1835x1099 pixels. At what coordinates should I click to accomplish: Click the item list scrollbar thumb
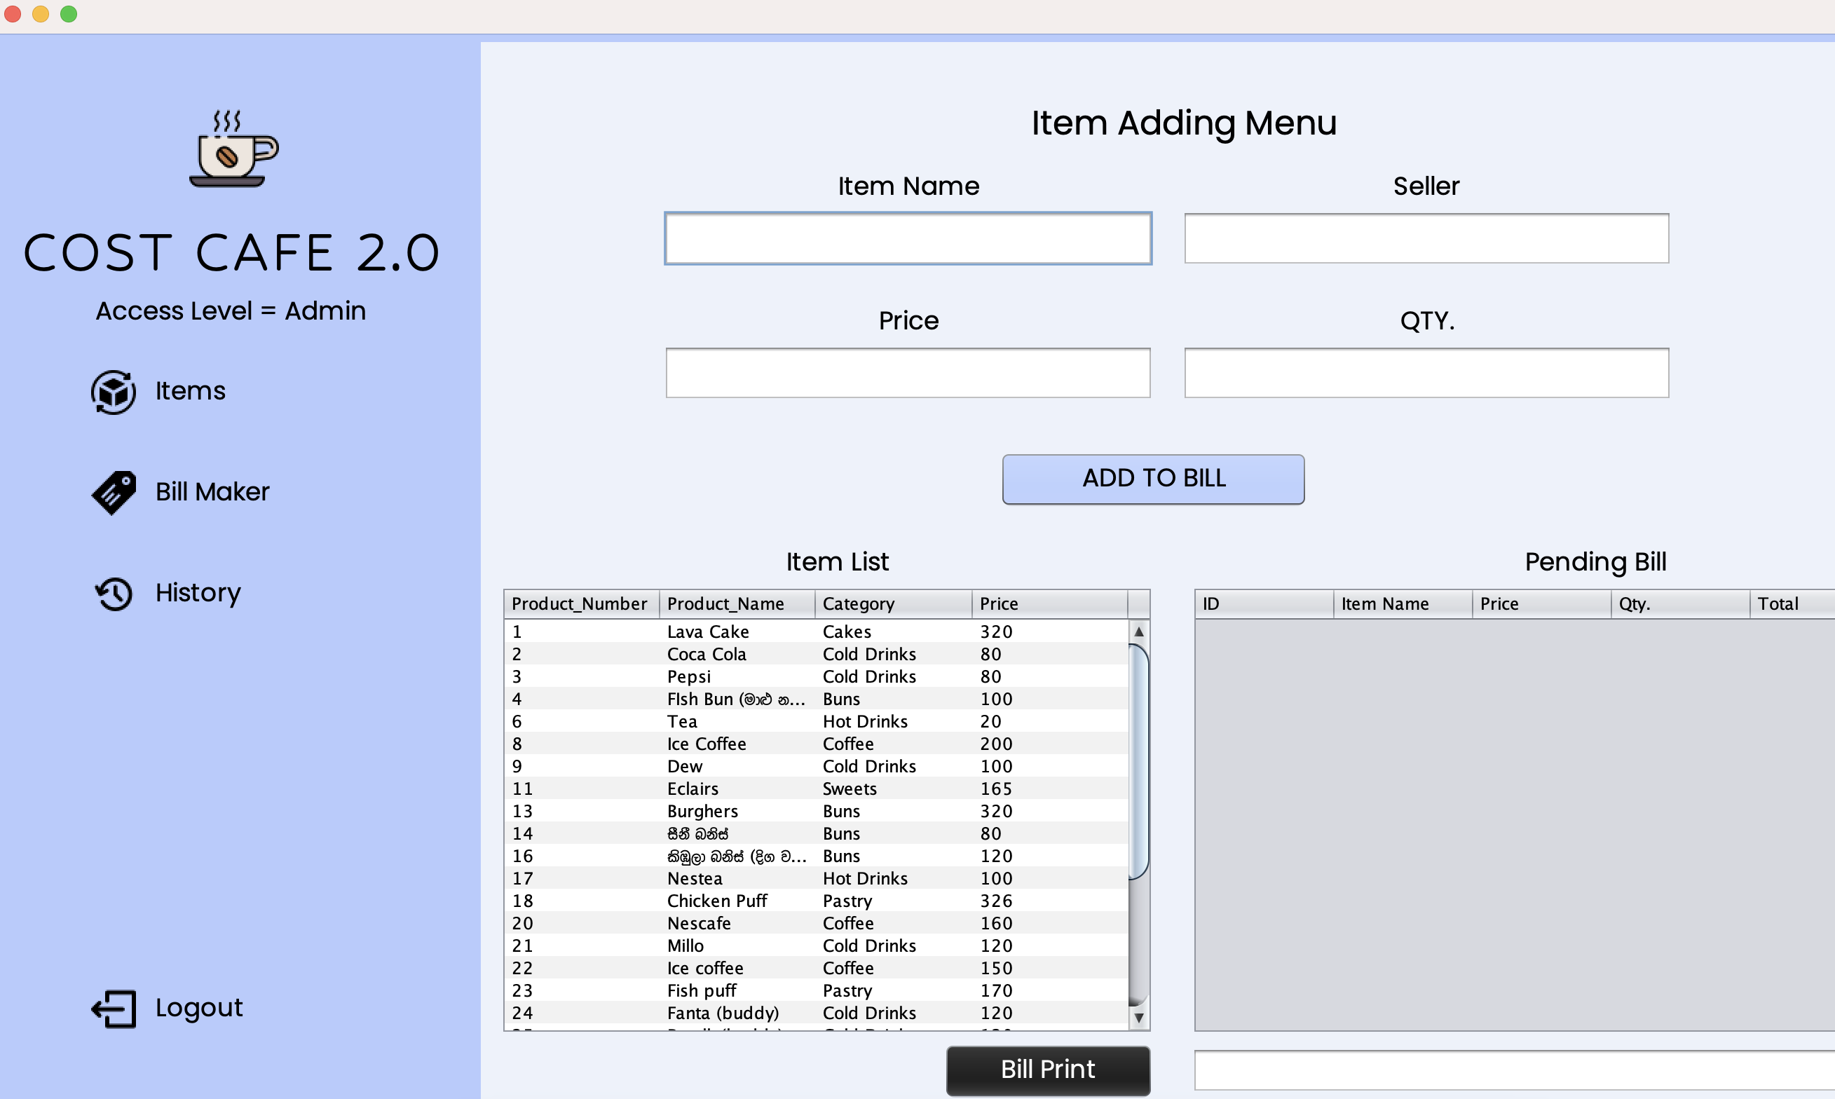(x=1138, y=763)
